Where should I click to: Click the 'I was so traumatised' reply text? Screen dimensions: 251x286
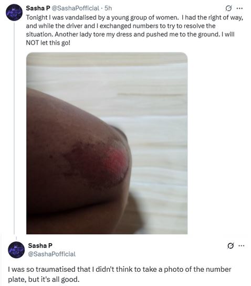coord(120,274)
